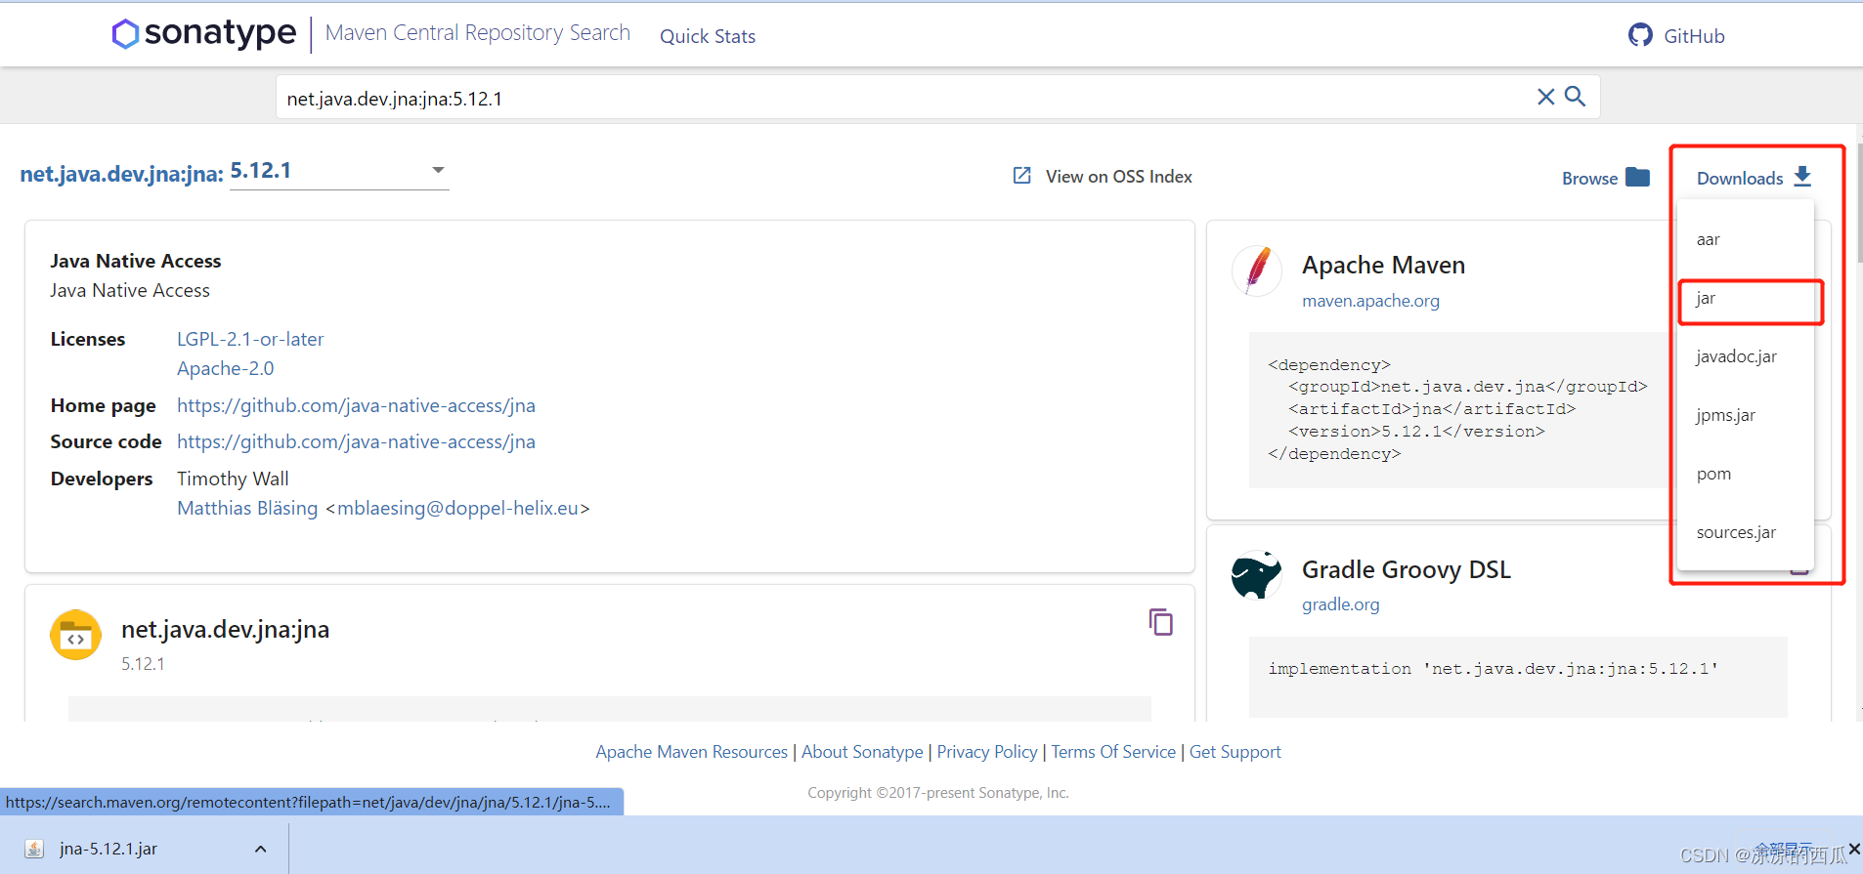
Task: Select jpms.jar from Downloads menu
Action: [x=1746, y=415]
